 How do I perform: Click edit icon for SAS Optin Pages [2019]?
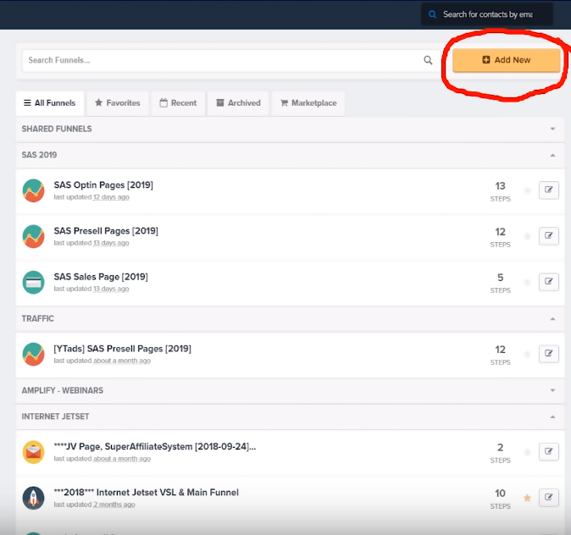coord(549,190)
